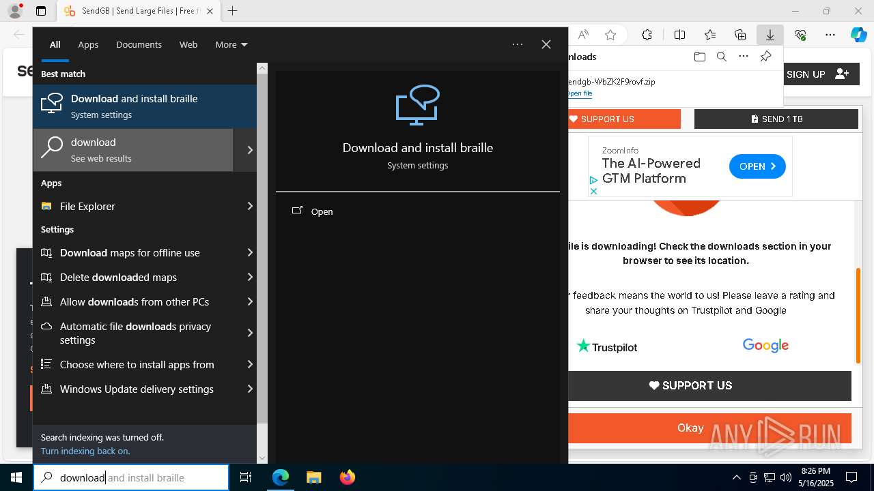Click Turn indexing back on link
Viewport: 874px width, 491px height.
(x=85, y=451)
